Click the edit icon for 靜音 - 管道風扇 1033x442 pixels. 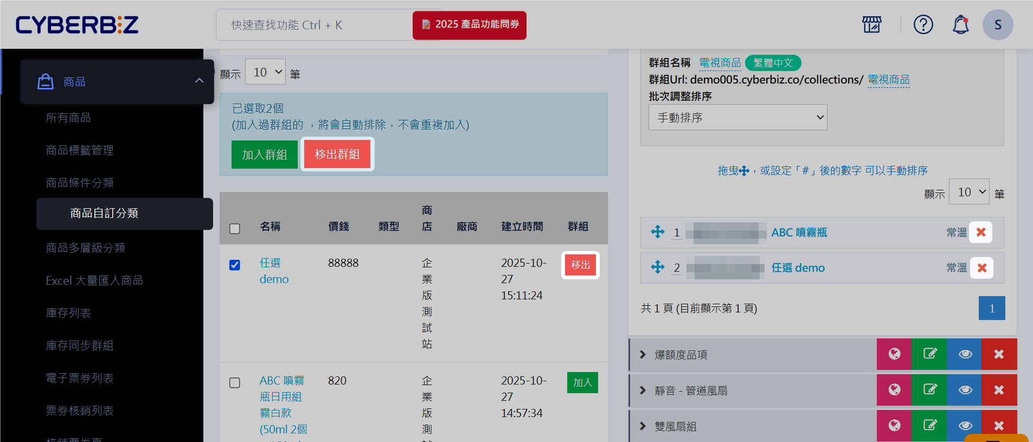[929, 390]
